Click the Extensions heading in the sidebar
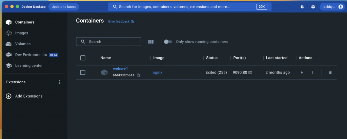347x139 pixels. pos(16,82)
